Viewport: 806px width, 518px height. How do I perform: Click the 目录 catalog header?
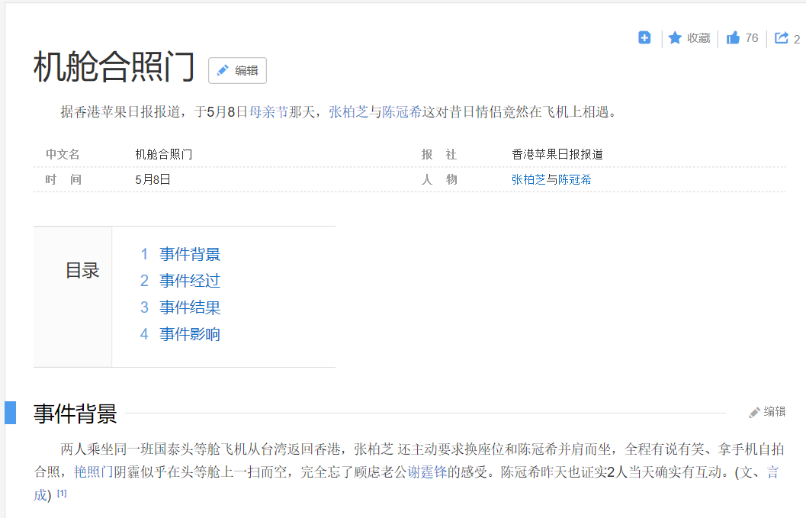point(83,270)
